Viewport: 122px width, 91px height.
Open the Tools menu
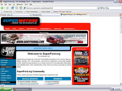(x=26, y=4)
